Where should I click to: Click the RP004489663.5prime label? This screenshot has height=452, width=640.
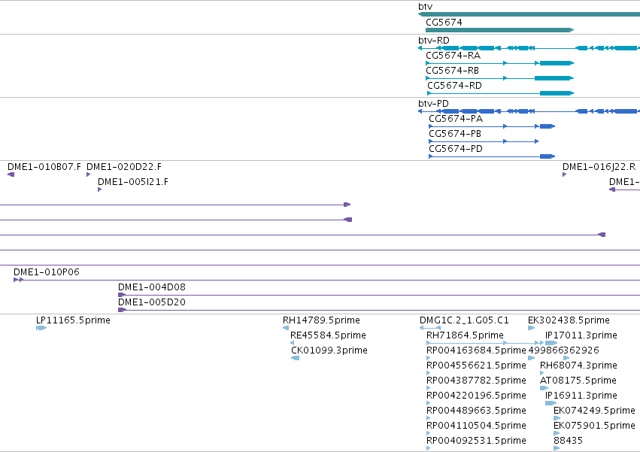(476, 411)
